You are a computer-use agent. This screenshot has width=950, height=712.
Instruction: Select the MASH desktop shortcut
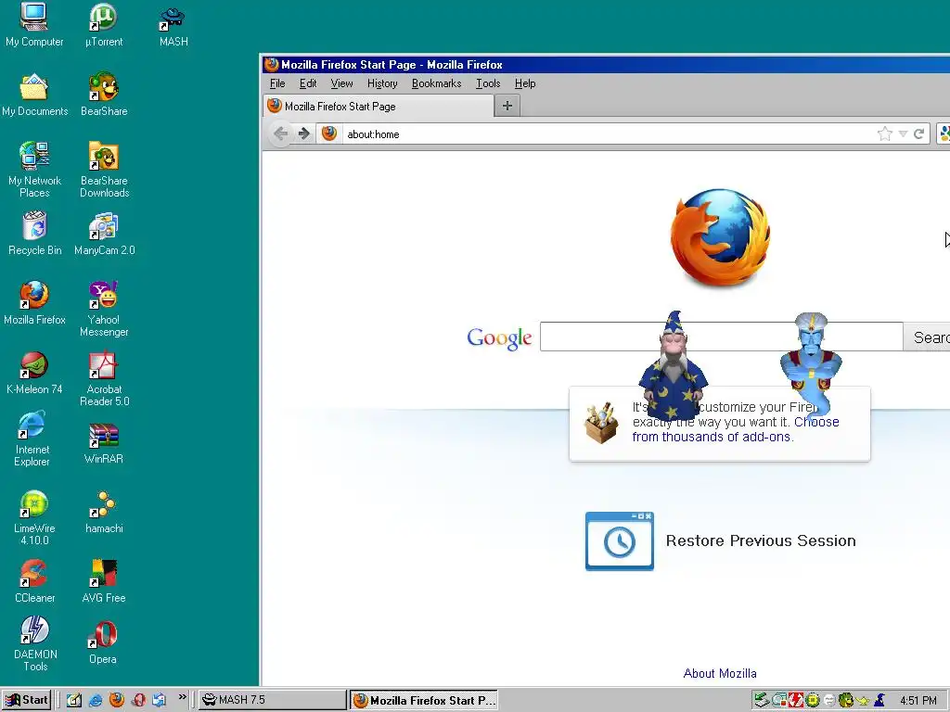(173, 25)
